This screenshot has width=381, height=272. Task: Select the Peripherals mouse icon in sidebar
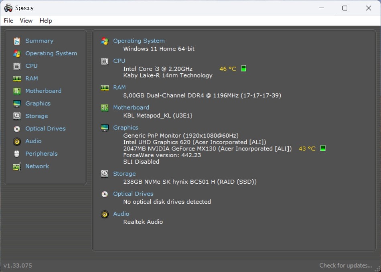pos(16,153)
